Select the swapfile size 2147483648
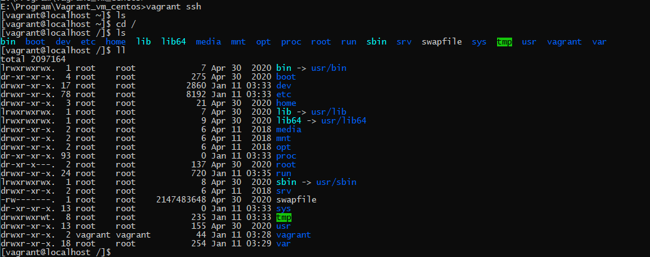 pos(181,199)
